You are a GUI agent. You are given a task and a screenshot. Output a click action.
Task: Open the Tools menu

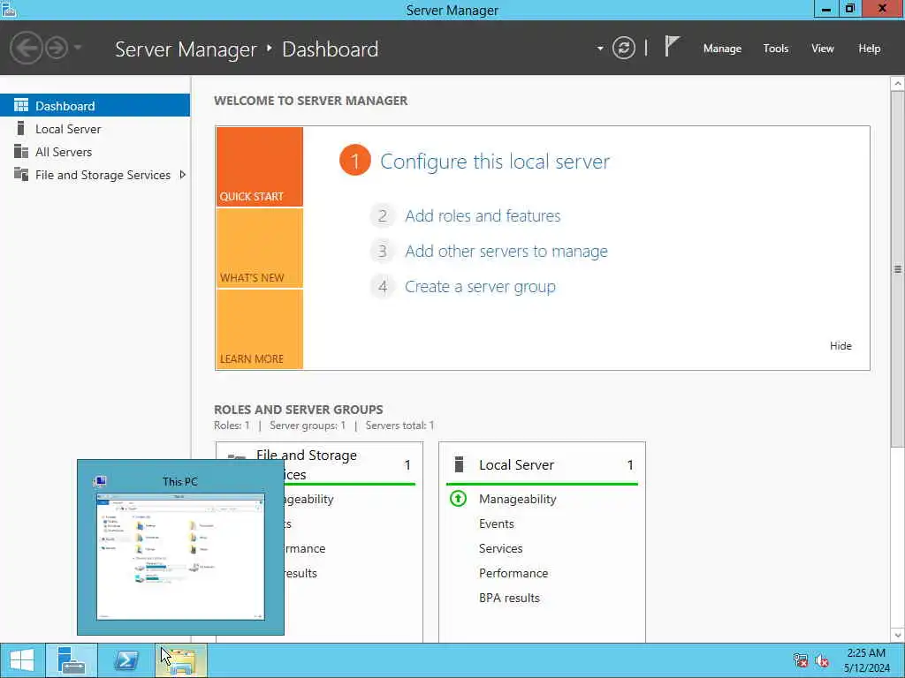pos(776,49)
